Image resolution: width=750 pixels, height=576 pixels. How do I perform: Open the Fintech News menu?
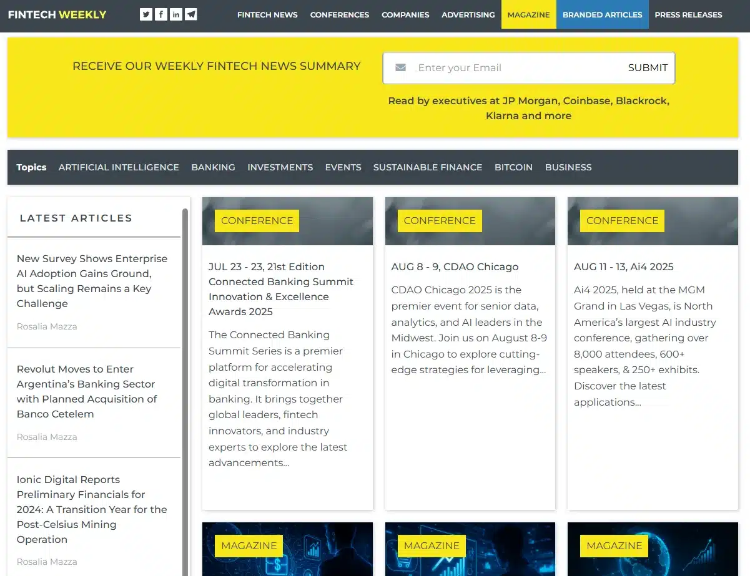(267, 14)
